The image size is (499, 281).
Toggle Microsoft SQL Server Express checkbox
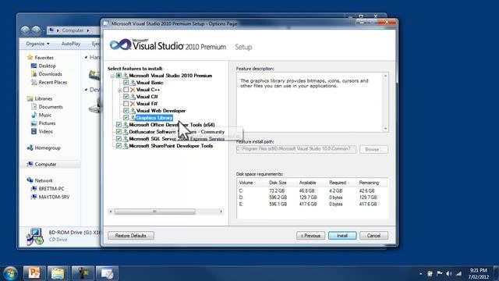point(119,139)
